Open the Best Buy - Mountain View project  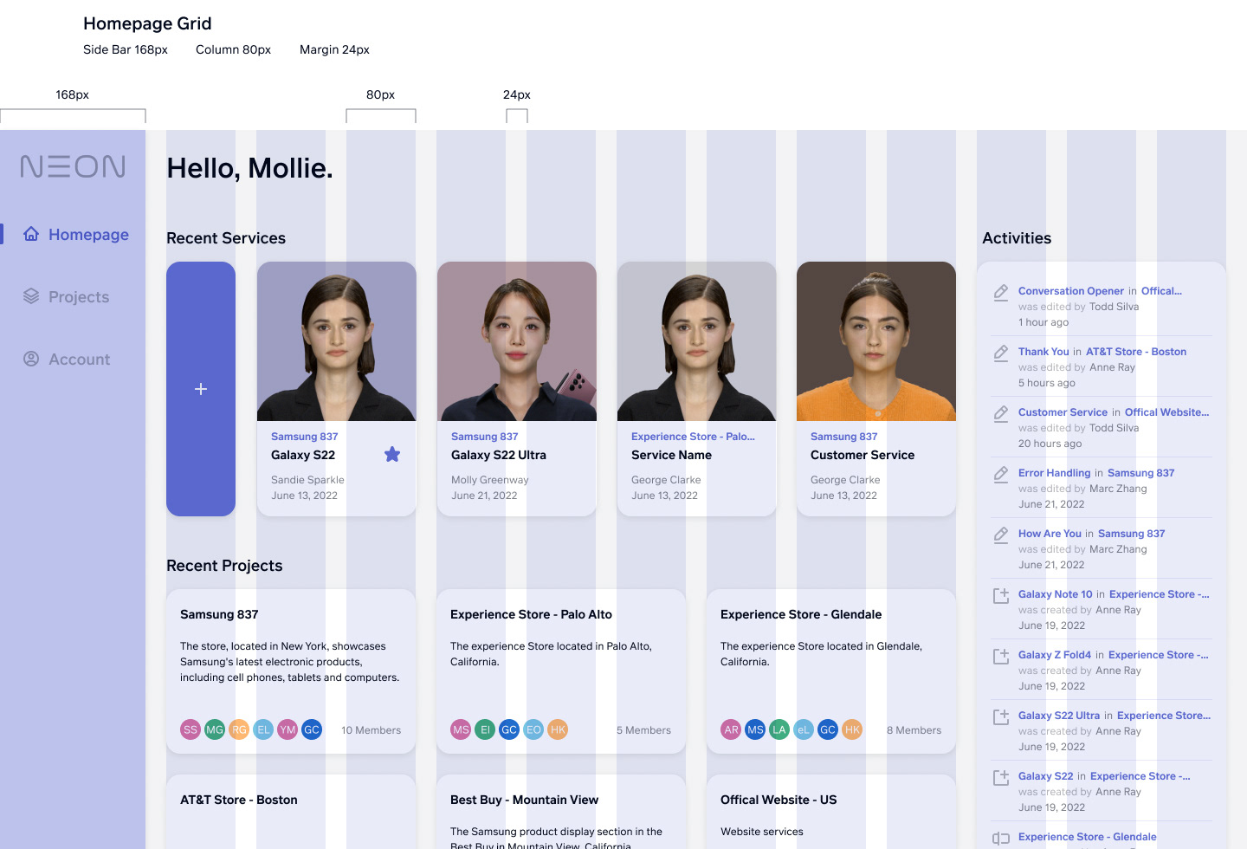click(524, 800)
